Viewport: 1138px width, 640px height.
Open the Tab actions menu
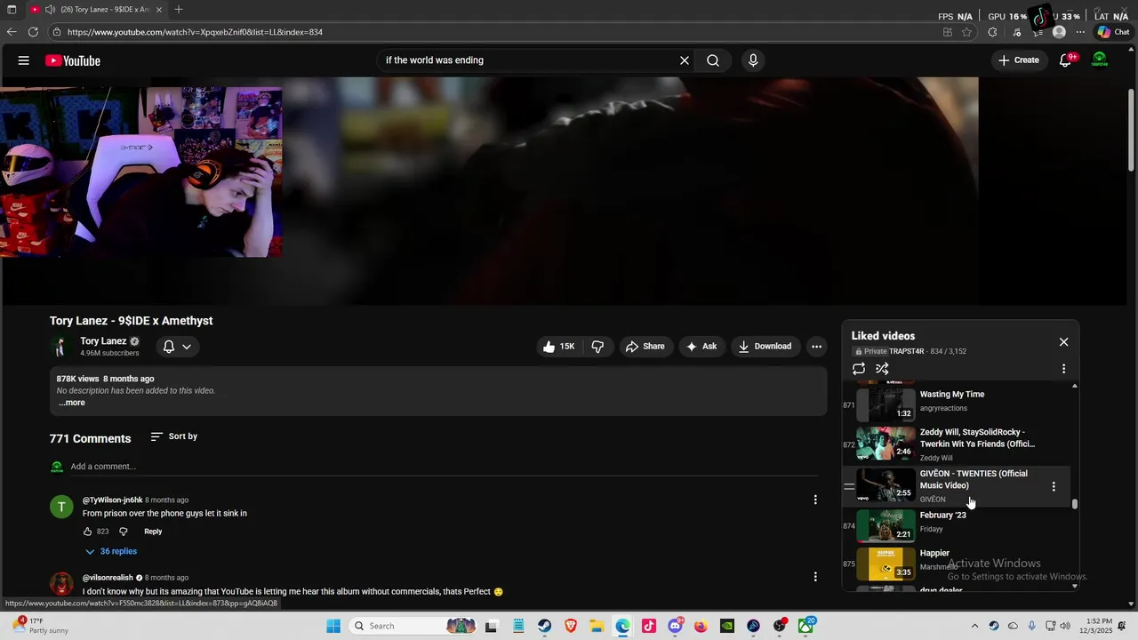(x=12, y=9)
